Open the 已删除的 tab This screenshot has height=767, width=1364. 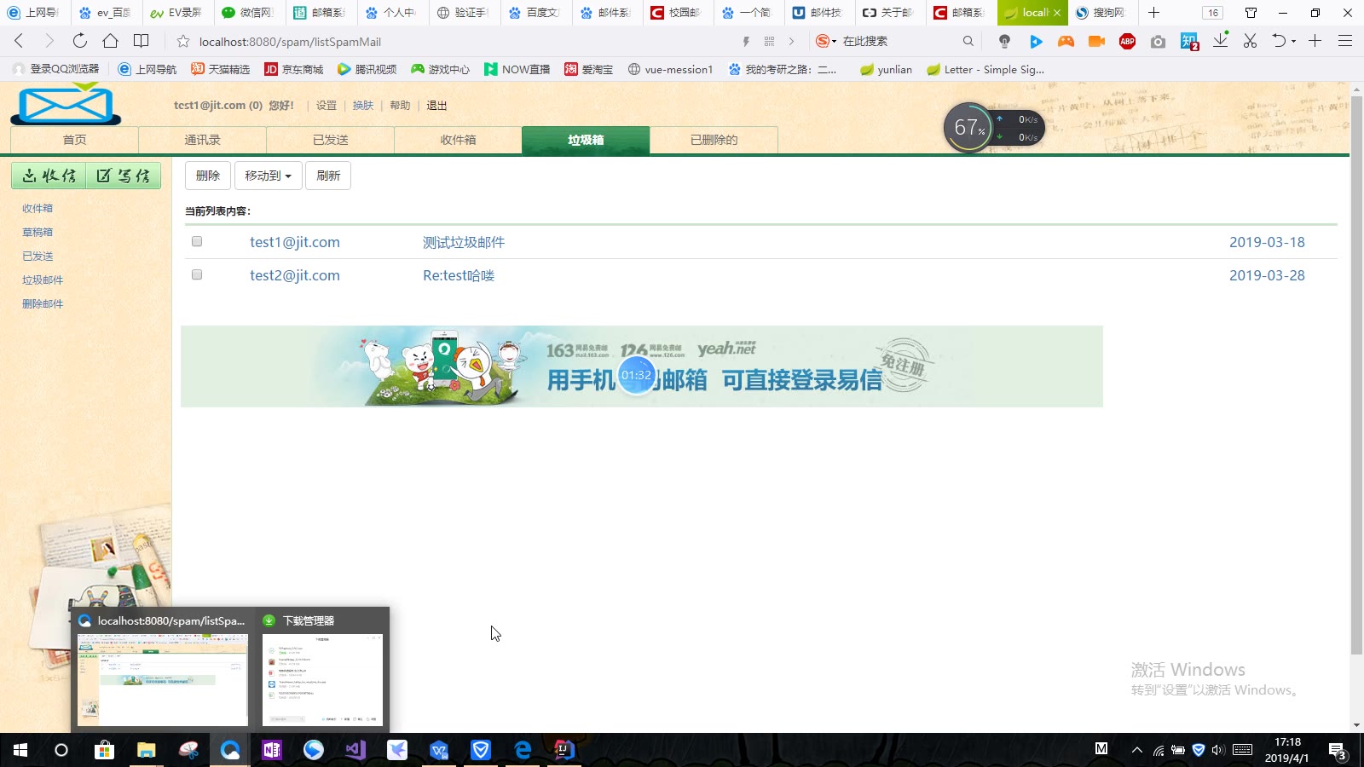coord(714,140)
